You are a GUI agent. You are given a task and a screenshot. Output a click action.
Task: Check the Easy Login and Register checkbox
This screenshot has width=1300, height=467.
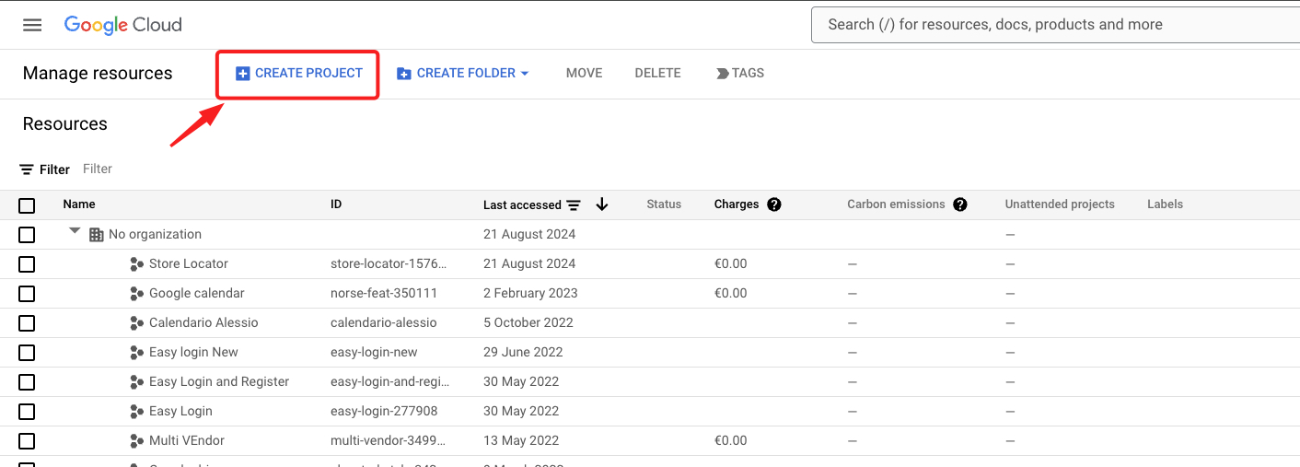click(27, 382)
